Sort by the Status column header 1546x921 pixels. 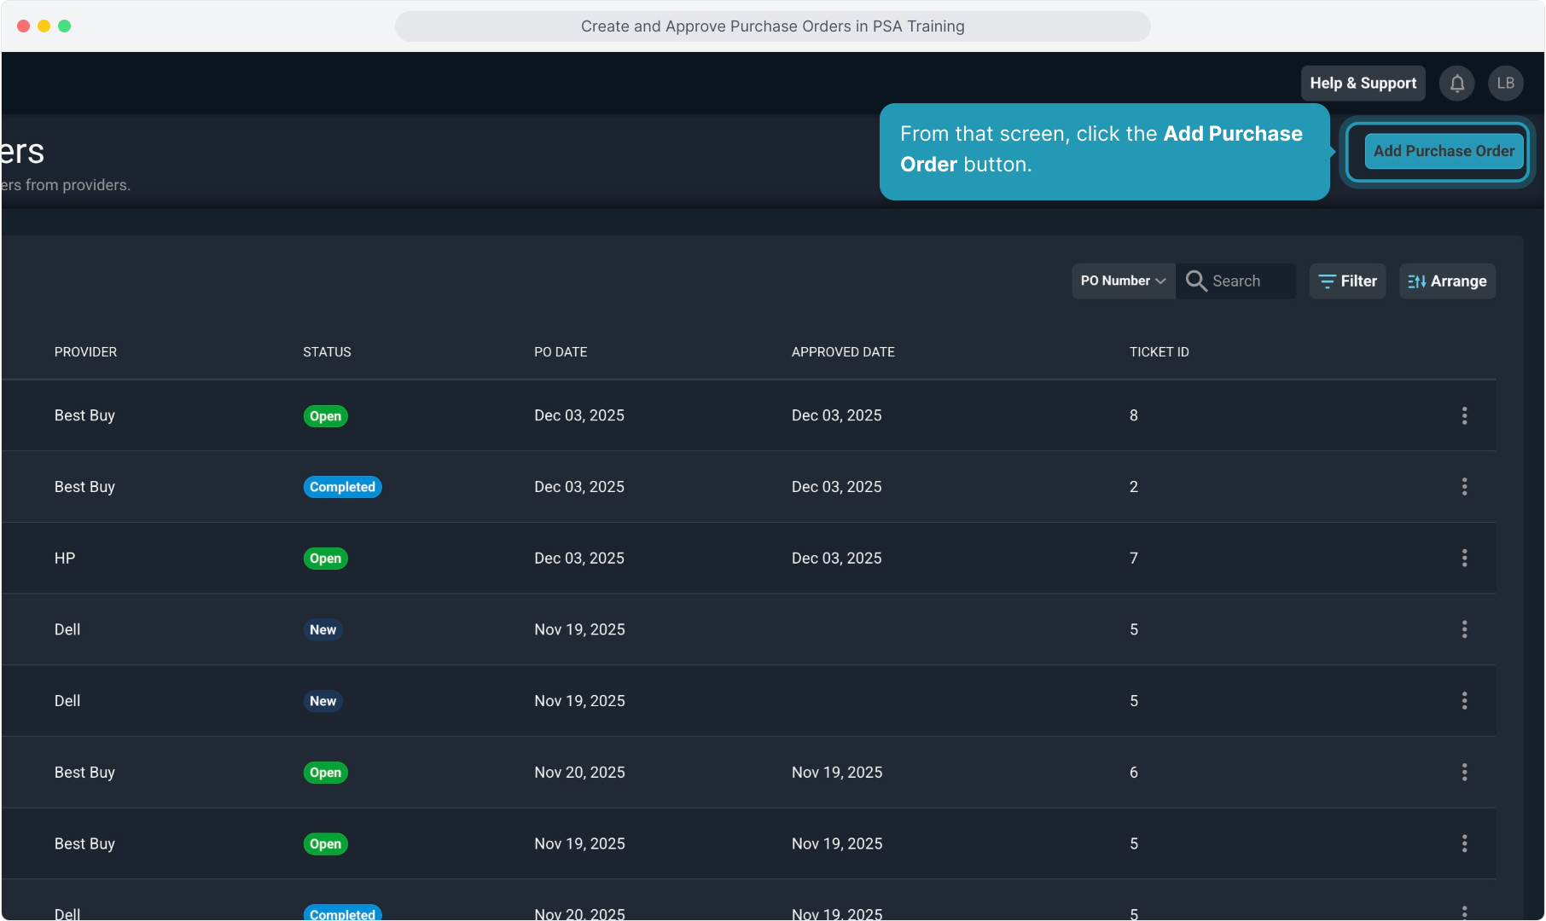coord(327,352)
